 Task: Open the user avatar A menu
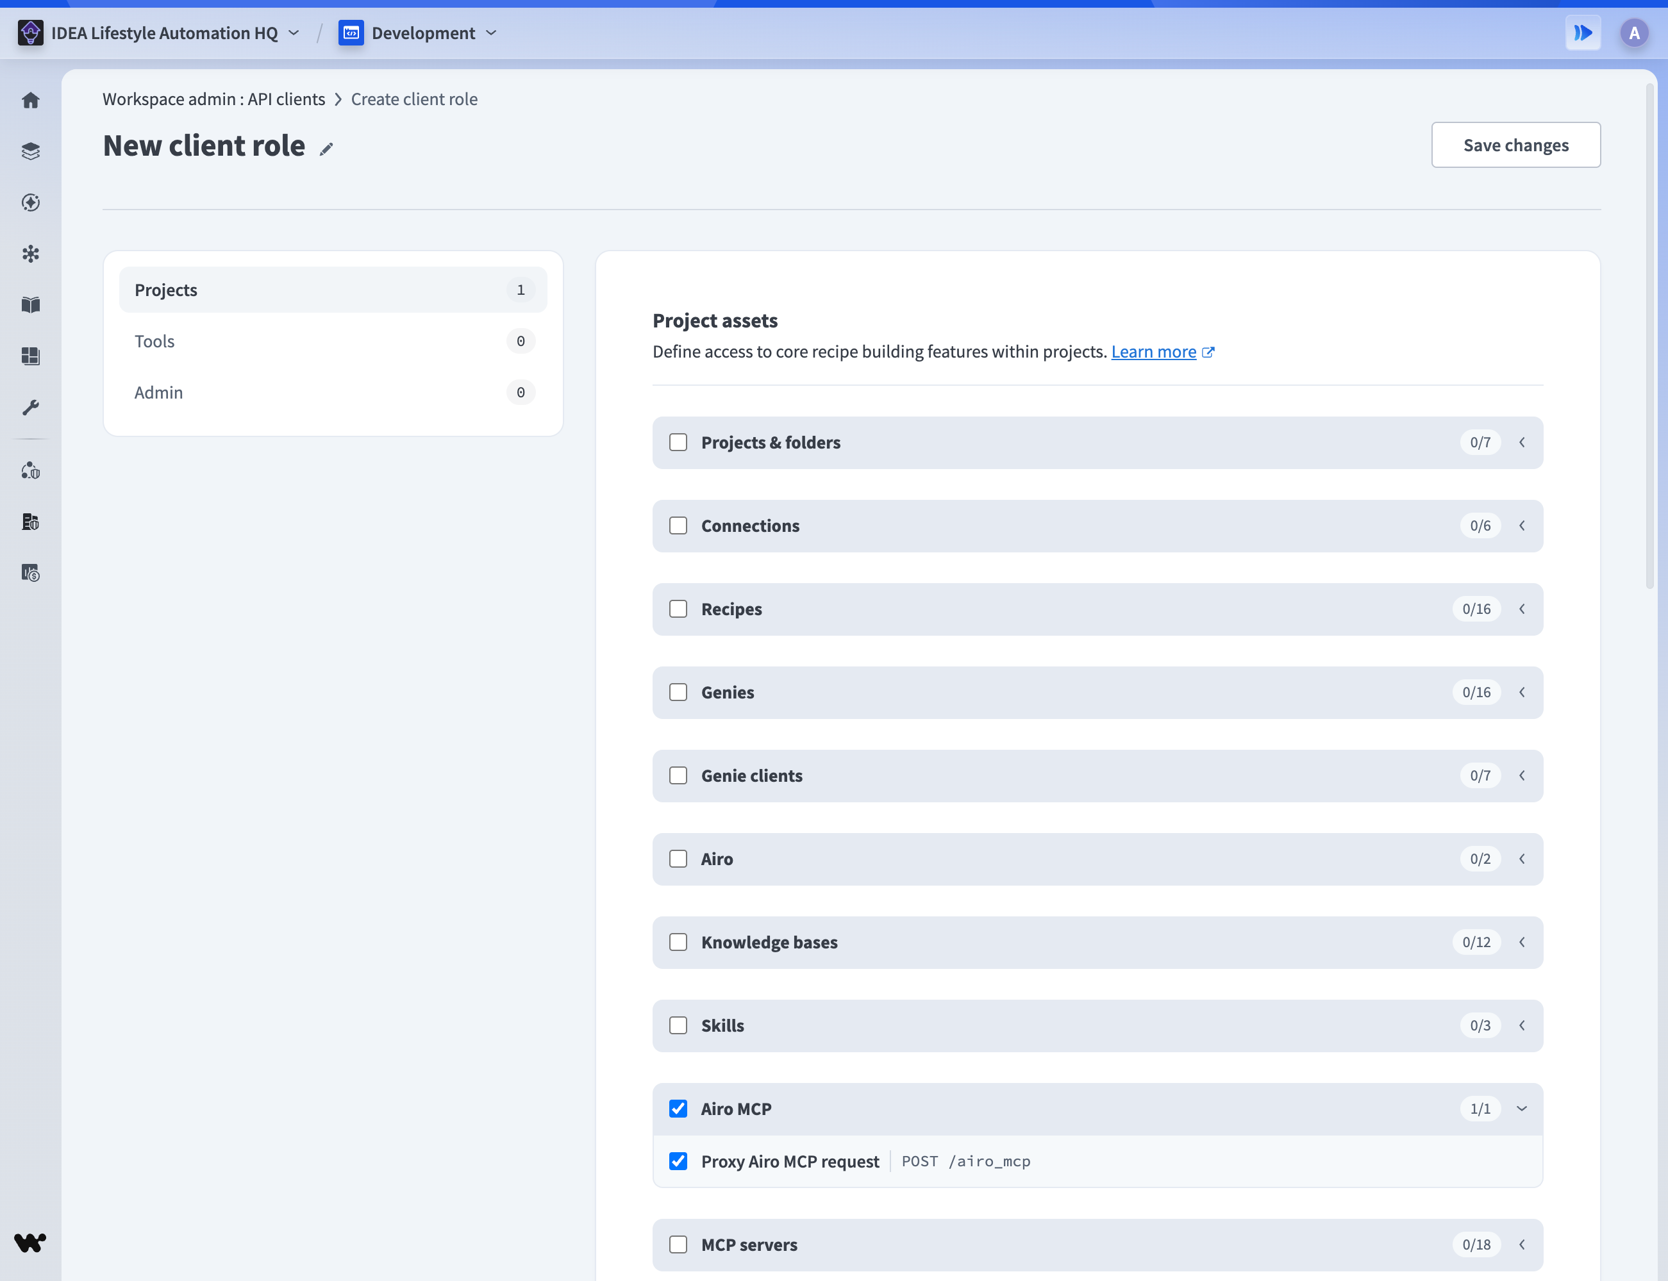tap(1635, 33)
